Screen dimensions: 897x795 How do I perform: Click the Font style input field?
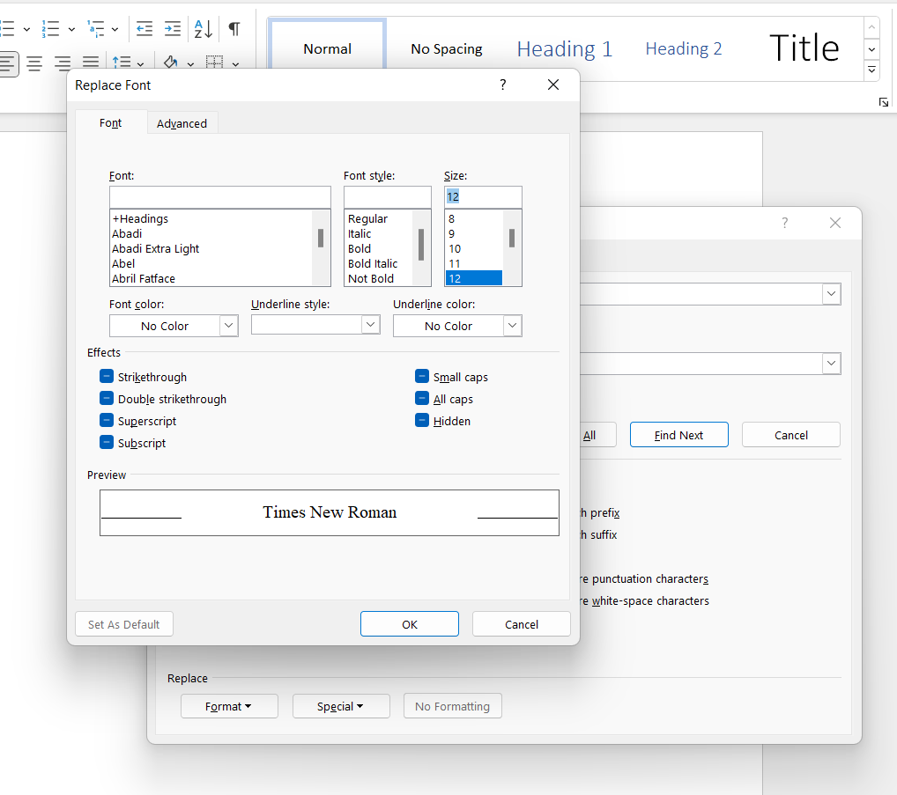(388, 197)
